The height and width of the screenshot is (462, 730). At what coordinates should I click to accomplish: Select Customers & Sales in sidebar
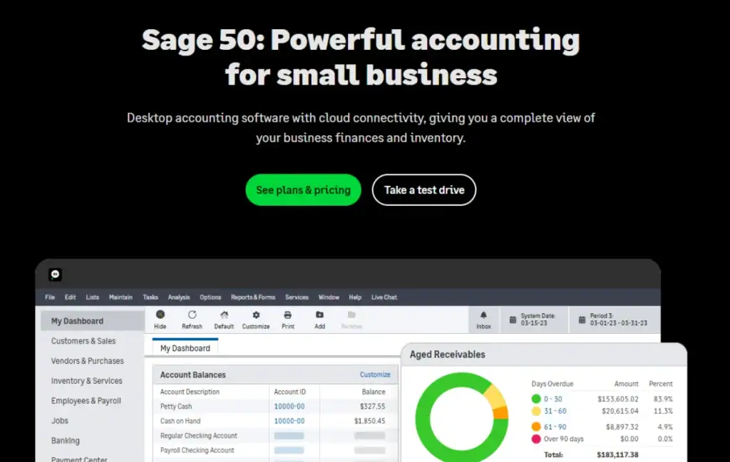point(83,341)
